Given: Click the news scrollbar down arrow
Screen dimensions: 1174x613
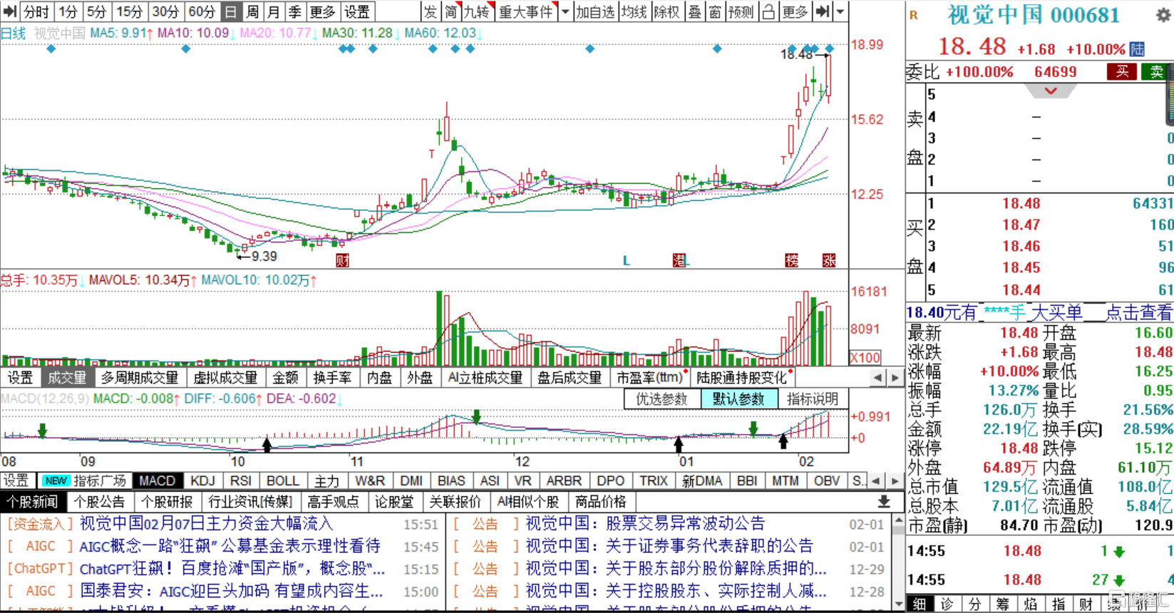Looking at the screenshot, I should 898,605.
